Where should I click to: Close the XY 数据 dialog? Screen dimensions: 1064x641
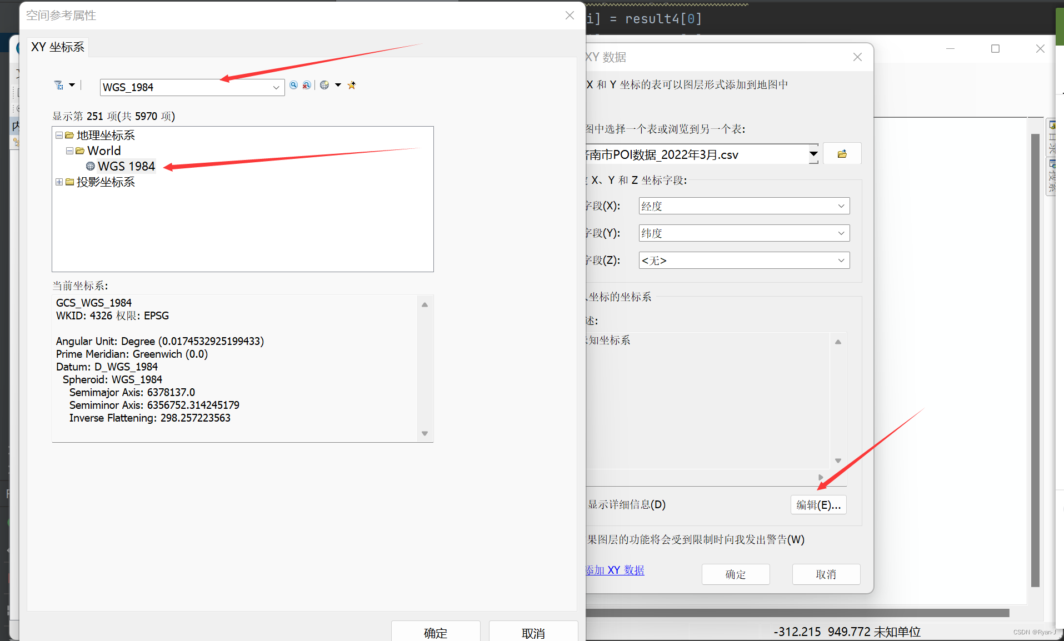857,57
